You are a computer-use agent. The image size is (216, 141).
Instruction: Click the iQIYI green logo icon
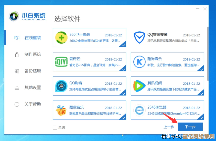[x=61, y=62]
